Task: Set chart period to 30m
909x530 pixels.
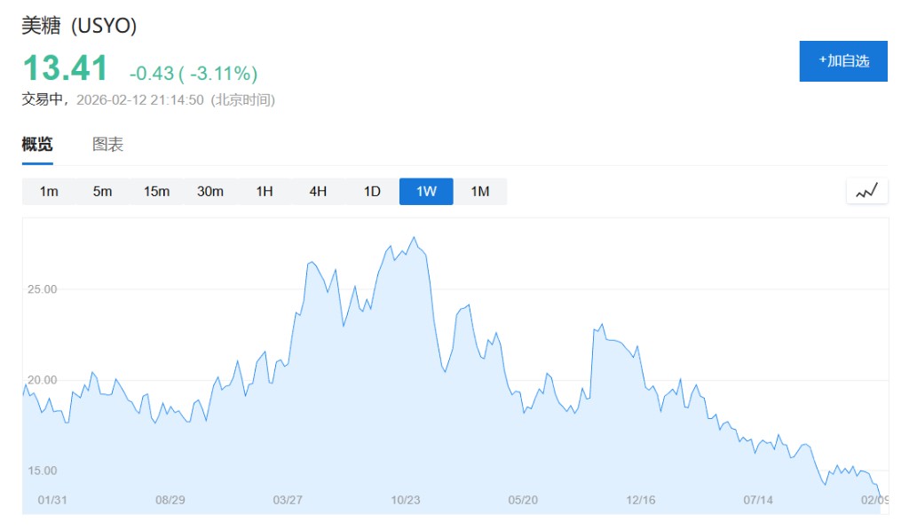Action: pos(210,192)
